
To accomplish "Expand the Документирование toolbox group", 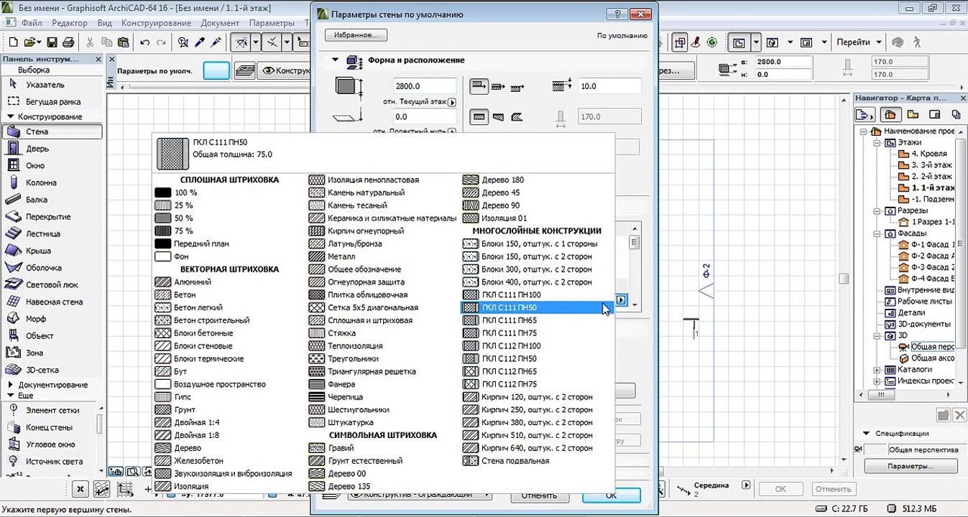I will click(10, 385).
